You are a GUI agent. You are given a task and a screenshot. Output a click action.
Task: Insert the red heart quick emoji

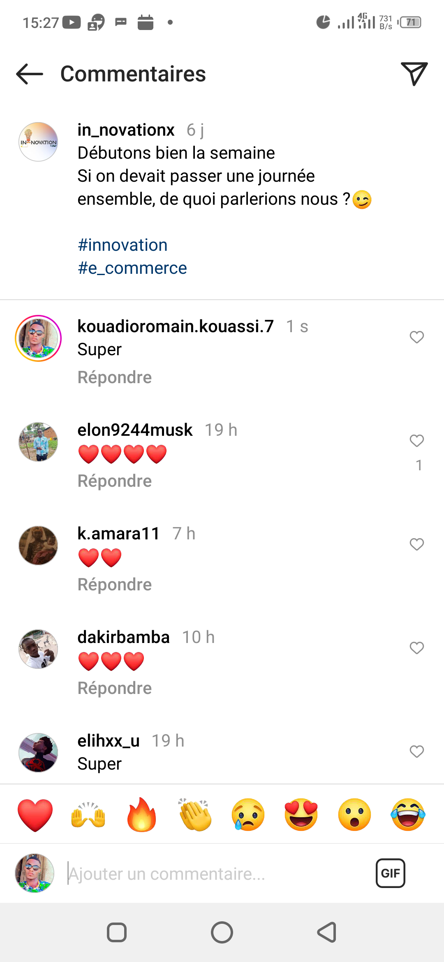click(35, 815)
